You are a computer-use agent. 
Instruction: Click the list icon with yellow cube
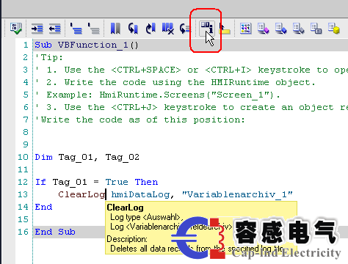(x=334, y=29)
